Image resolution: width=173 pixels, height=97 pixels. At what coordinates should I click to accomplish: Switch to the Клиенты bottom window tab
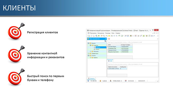point(91,78)
